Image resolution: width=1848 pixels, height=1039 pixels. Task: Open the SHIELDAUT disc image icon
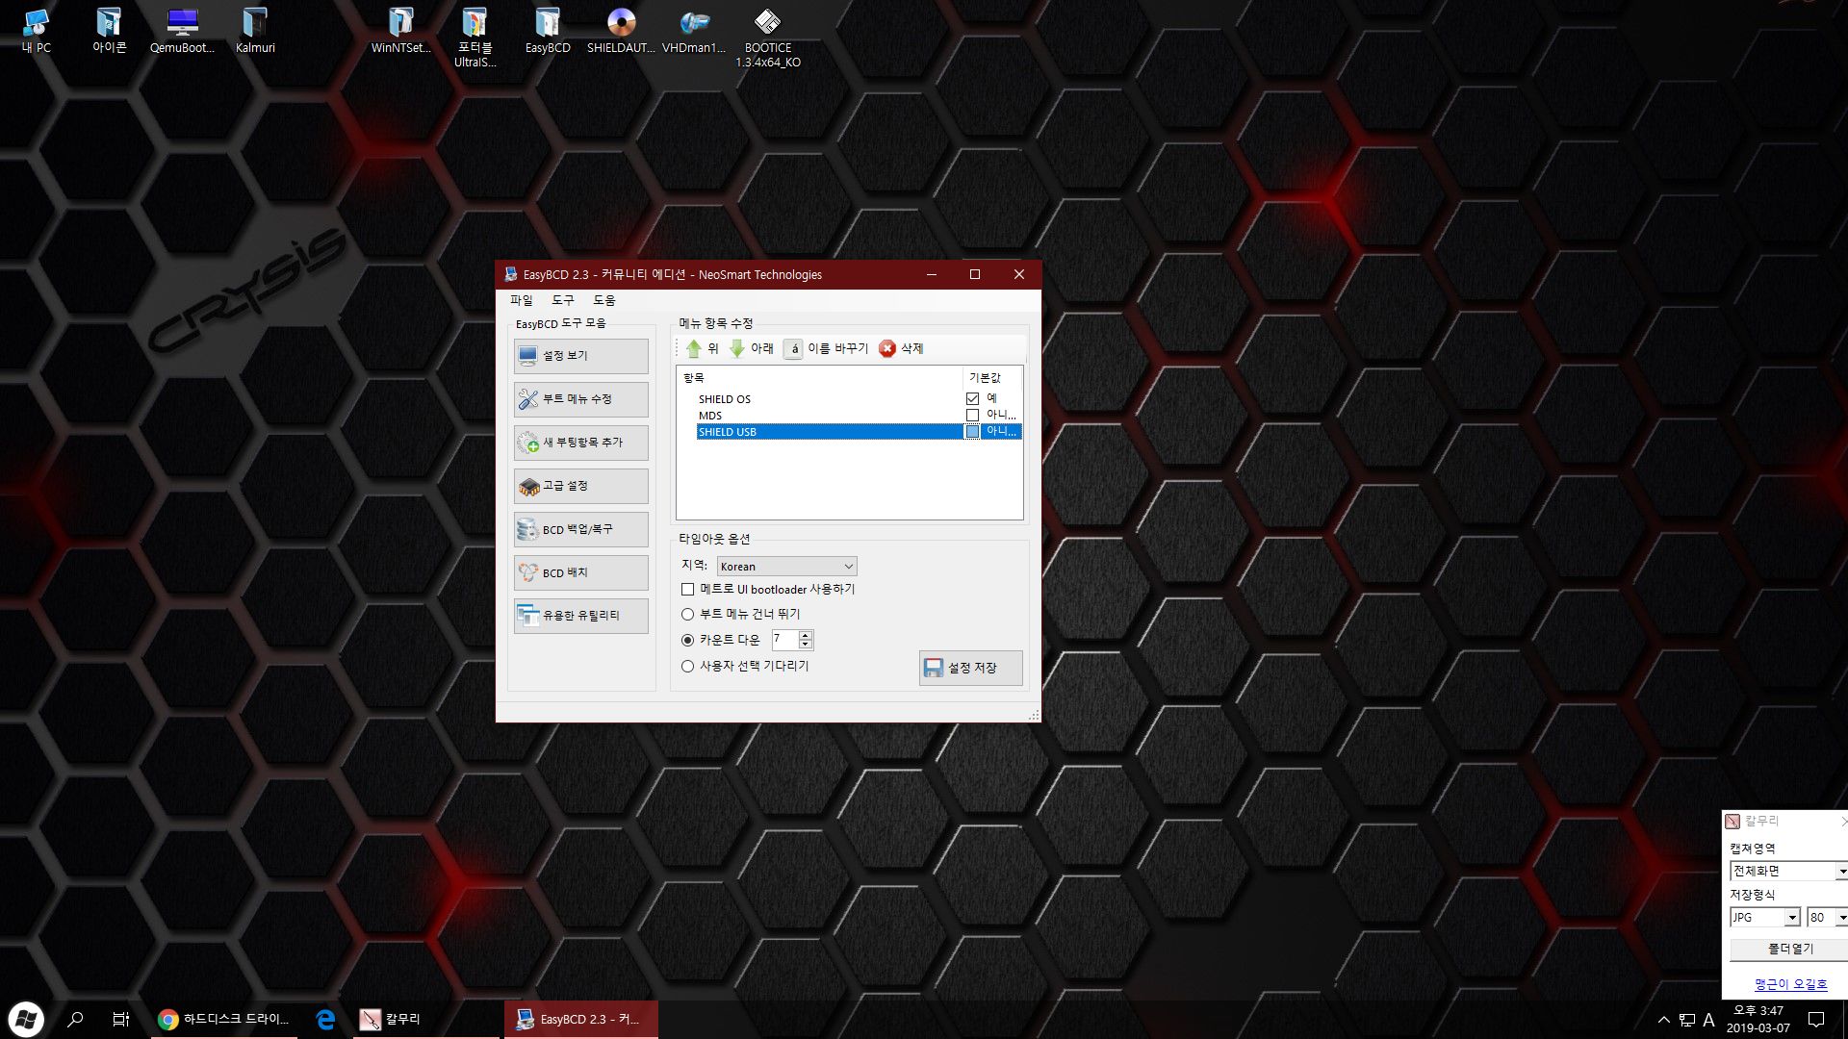[621, 31]
